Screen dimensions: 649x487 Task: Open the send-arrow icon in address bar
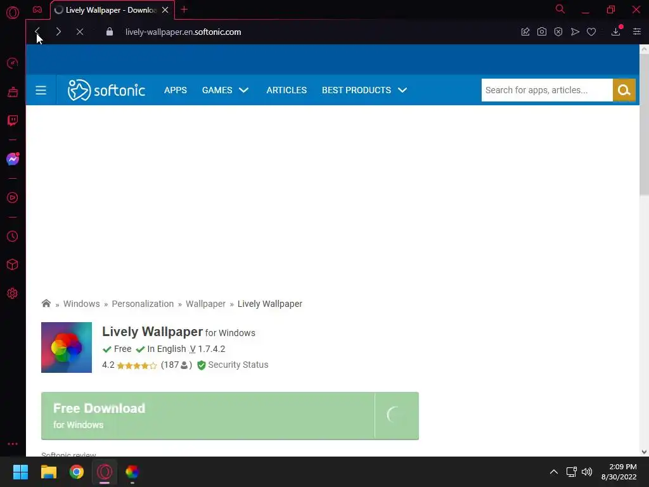[575, 32]
